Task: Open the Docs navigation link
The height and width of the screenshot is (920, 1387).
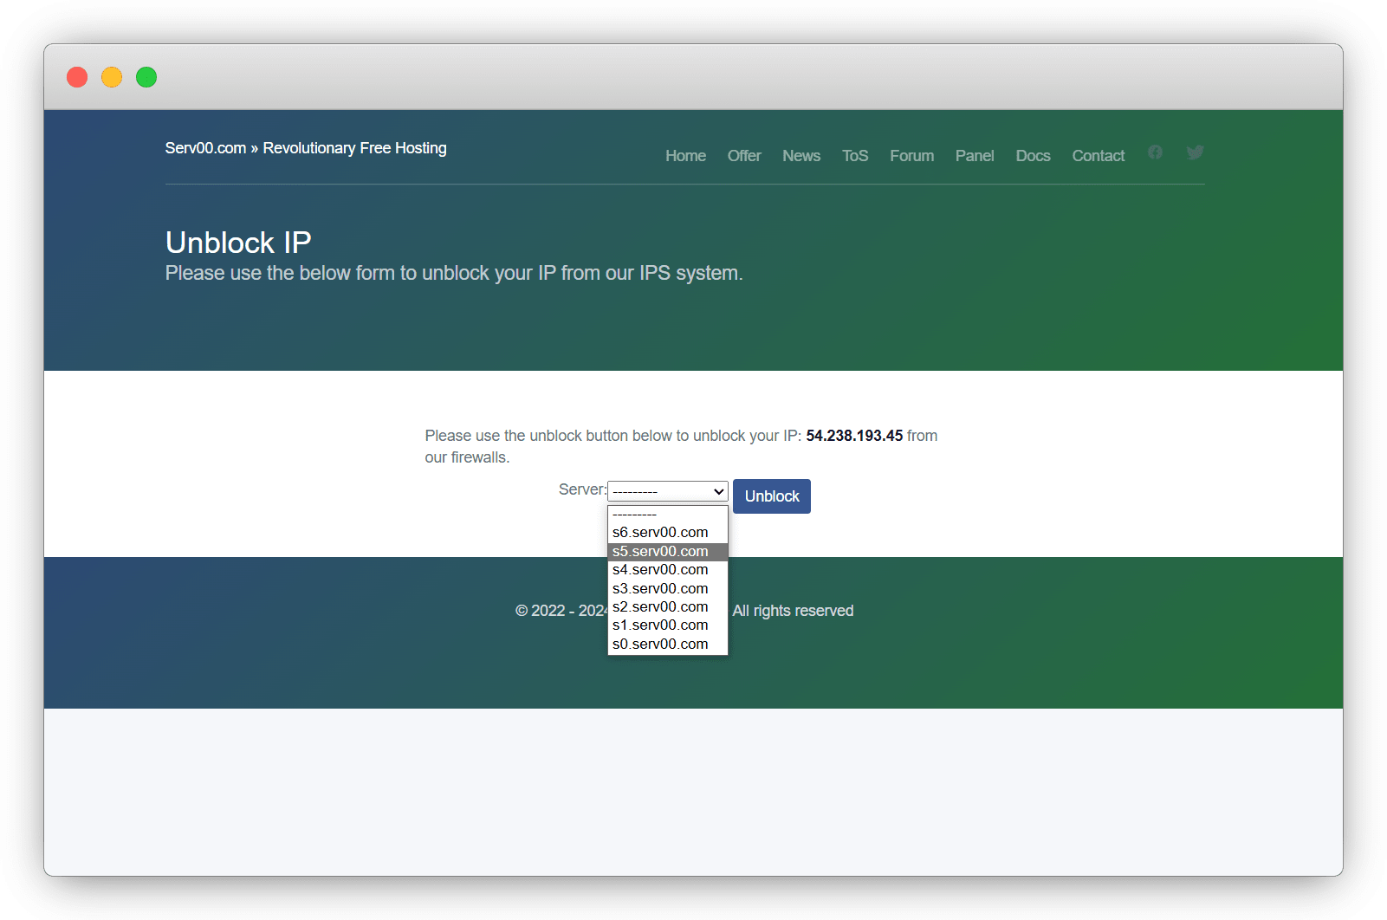Action: (1033, 156)
